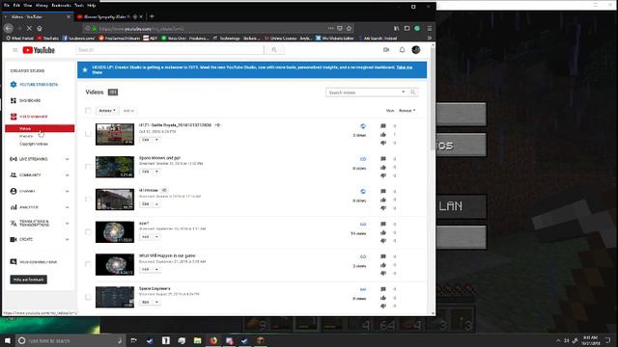The width and height of the screenshot is (618, 347).
Task: Open Firefox page actions three-dots
Action: pos(330,28)
